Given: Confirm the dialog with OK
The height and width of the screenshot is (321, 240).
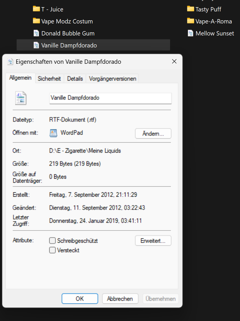Looking at the screenshot, I should [x=80, y=299].
